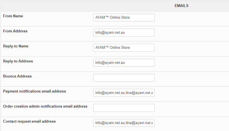Click the "From Address" label text
This screenshot has height=131, width=229.
point(15,31)
